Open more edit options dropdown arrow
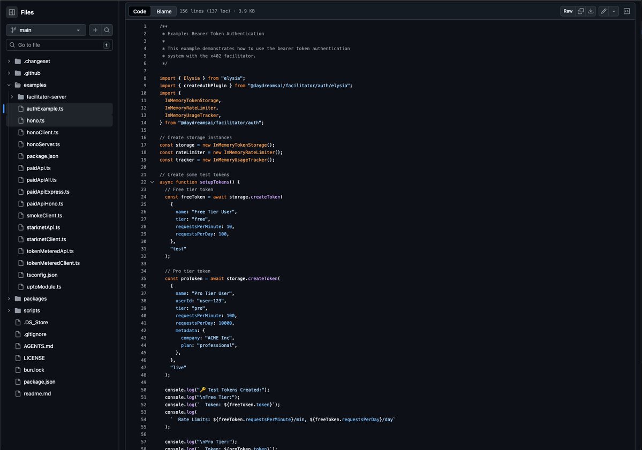 pos(614,11)
